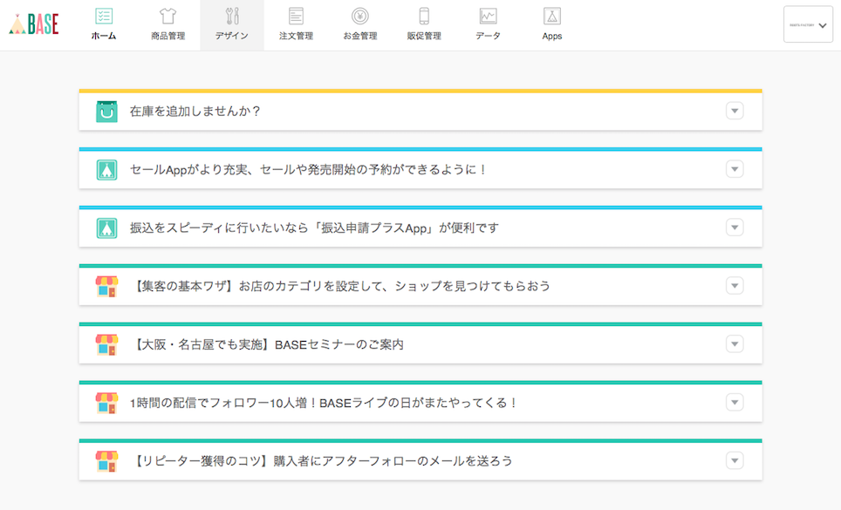Expand the 在庫を追加しませんか notification

pyautogui.click(x=735, y=111)
